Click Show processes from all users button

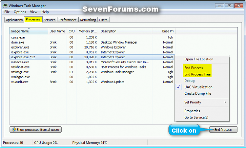coord(36,130)
